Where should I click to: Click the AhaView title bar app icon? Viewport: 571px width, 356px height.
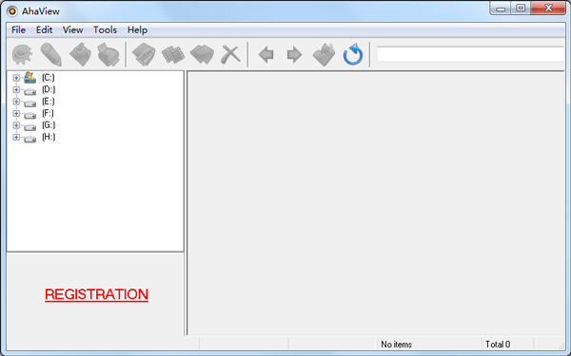click(12, 11)
